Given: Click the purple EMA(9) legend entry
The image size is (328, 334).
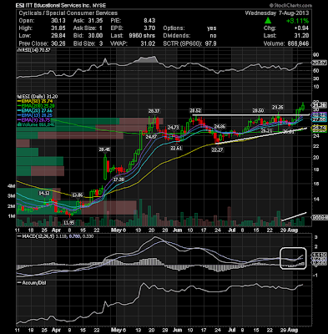Looking at the screenshot, I should pos(34,119).
